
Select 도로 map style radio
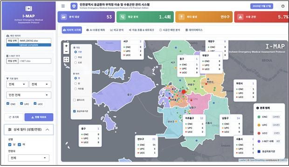(x=76, y=63)
